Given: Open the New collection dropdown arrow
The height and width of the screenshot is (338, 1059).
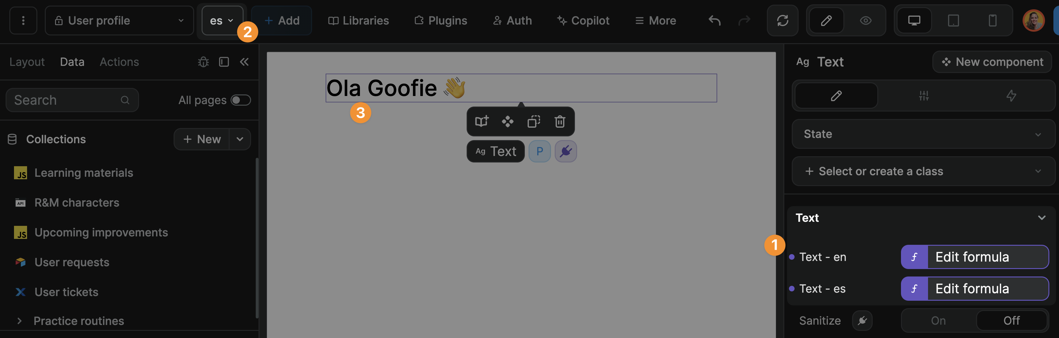Looking at the screenshot, I should [240, 139].
